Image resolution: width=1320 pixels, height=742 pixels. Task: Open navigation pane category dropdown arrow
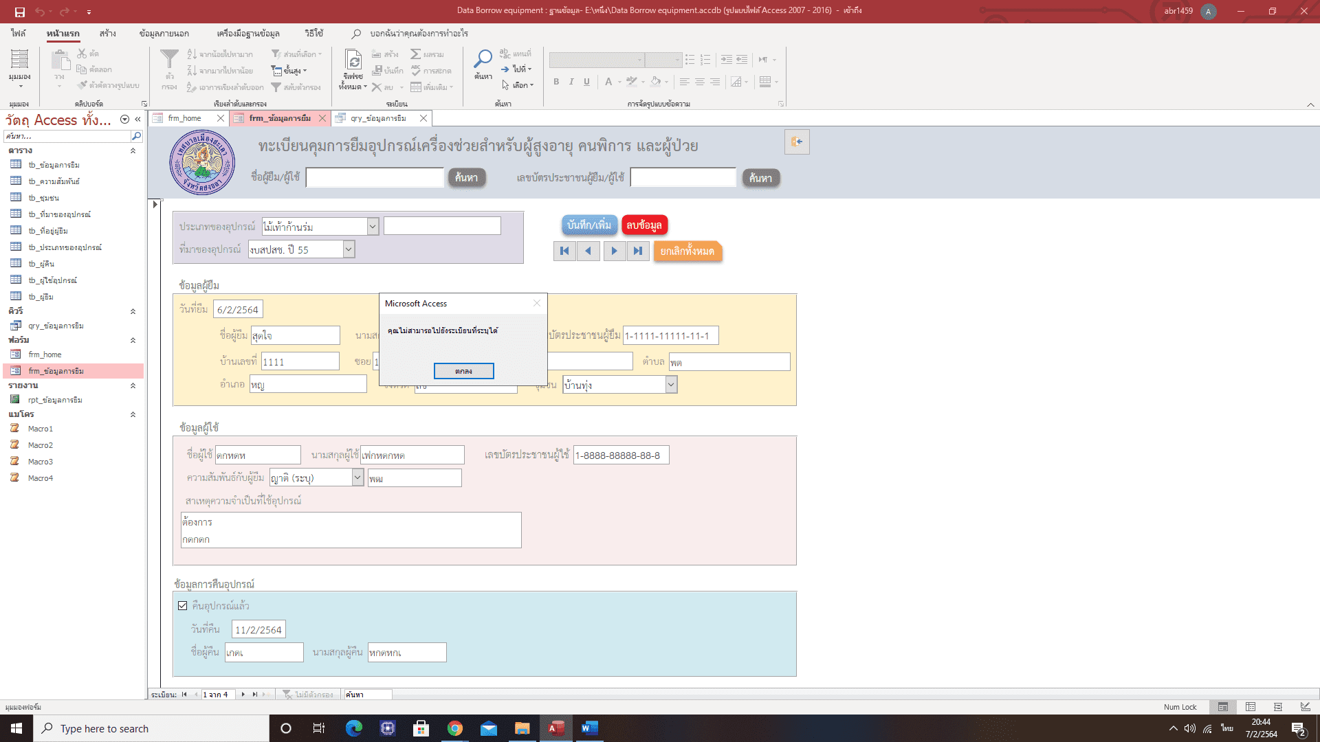click(124, 120)
